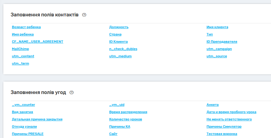Image resolution: width=271 pixels, height=138 pixels.
Task: Click help icon beside Заповнення полів угод
Action: pyautogui.click(x=71, y=93)
